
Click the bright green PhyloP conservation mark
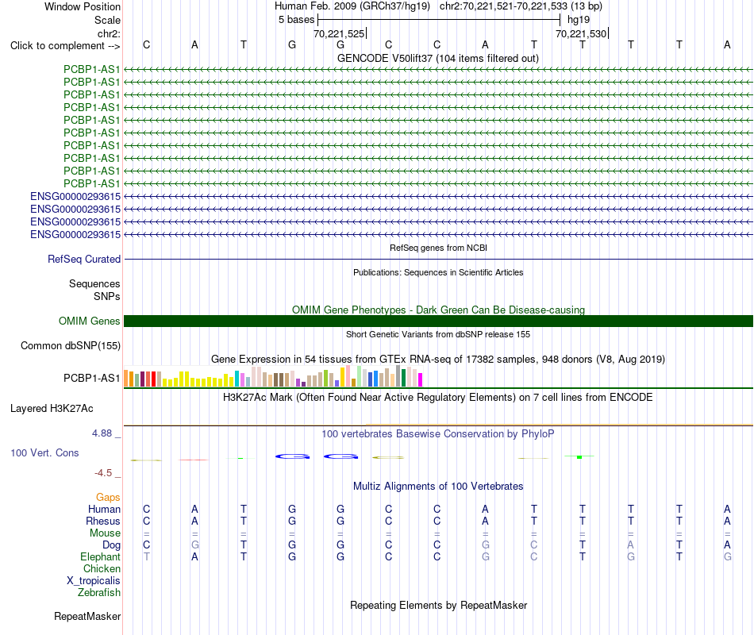coord(579,456)
